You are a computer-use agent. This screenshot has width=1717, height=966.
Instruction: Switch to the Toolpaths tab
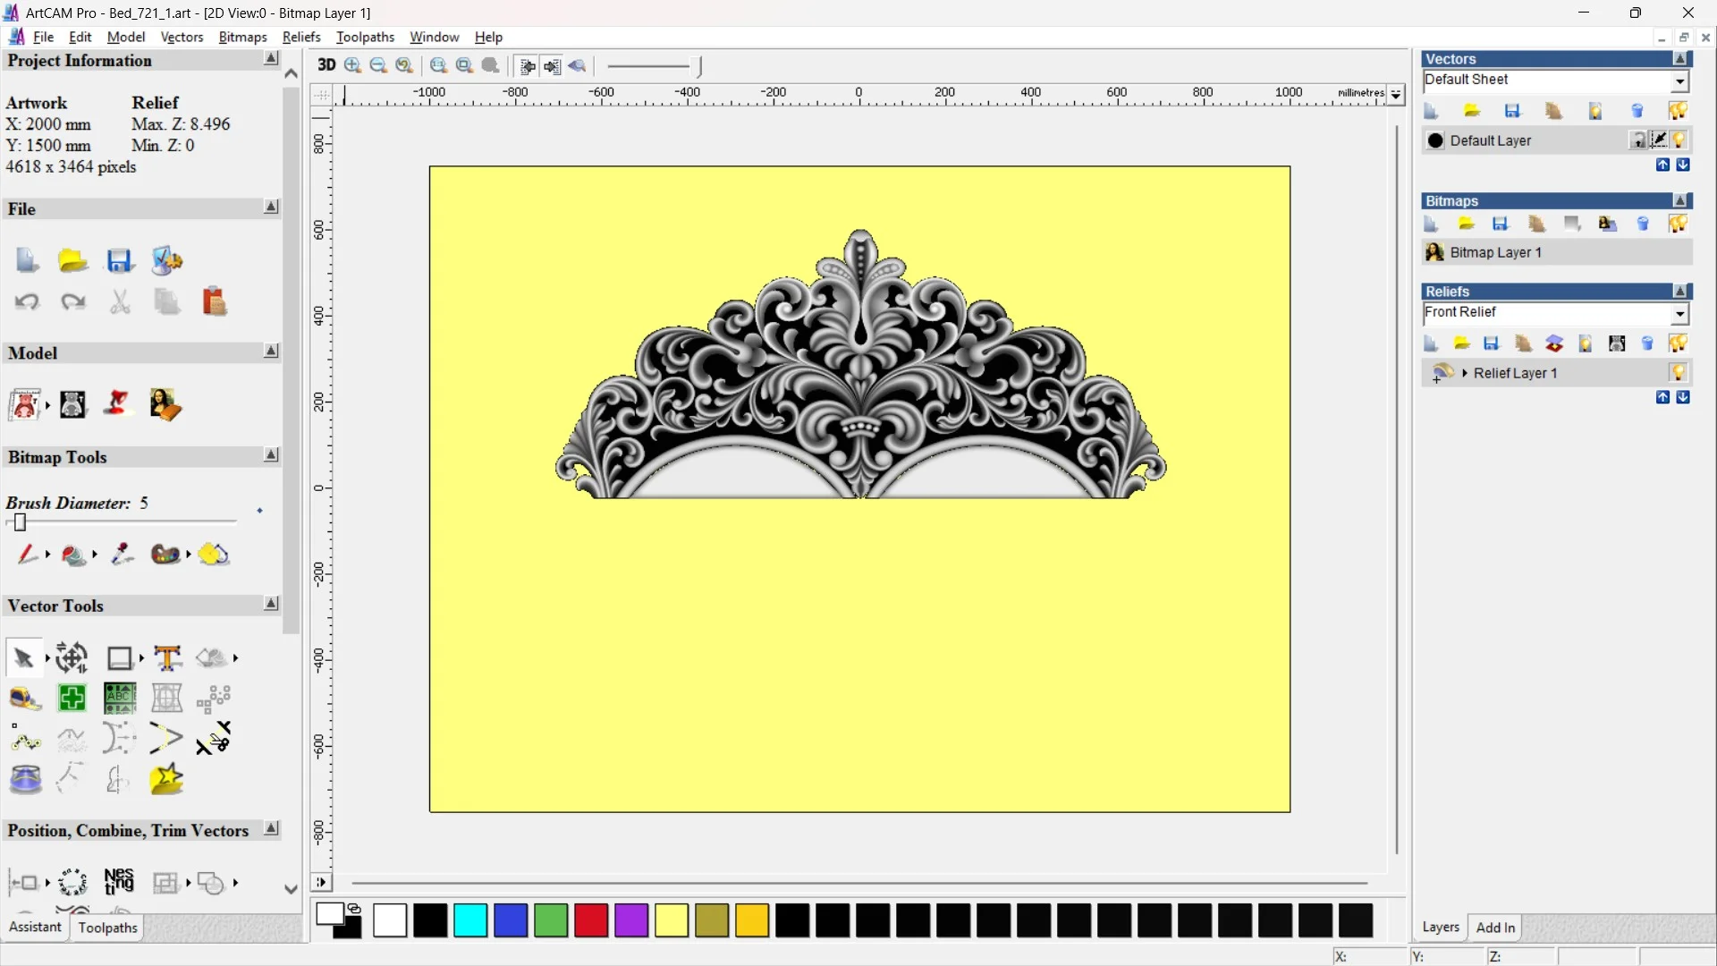(107, 928)
